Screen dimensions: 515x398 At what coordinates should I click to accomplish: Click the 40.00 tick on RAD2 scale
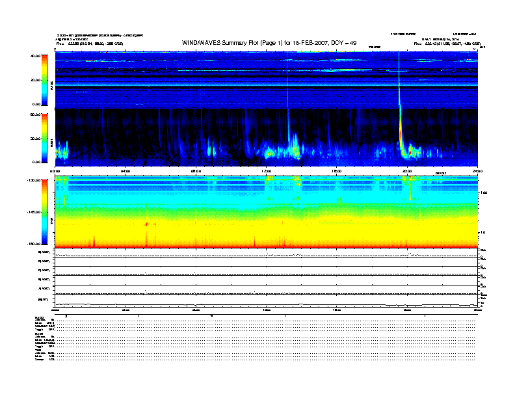pyautogui.click(x=35, y=56)
